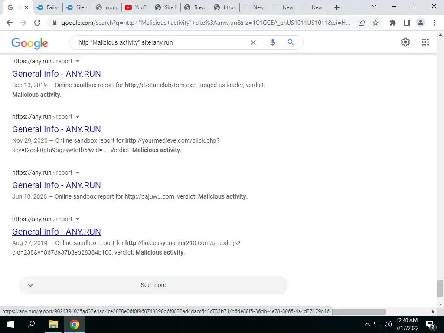Open dropdown beside pajuwu.com result URL
This screenshot has width=444, height=333.
click(78, 173)
